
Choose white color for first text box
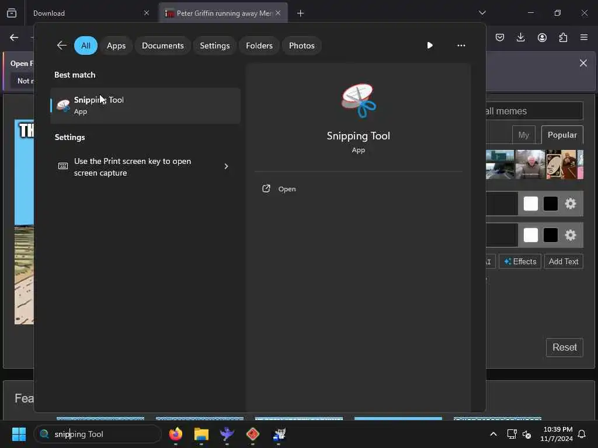click(x=530, y=204)
